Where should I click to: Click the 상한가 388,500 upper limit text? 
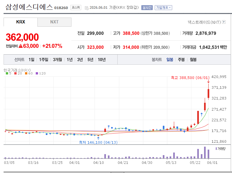155,33
